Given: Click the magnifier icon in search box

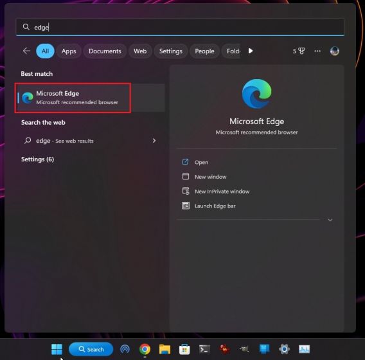Looking at the screenshot, I should tap(26, 27).
